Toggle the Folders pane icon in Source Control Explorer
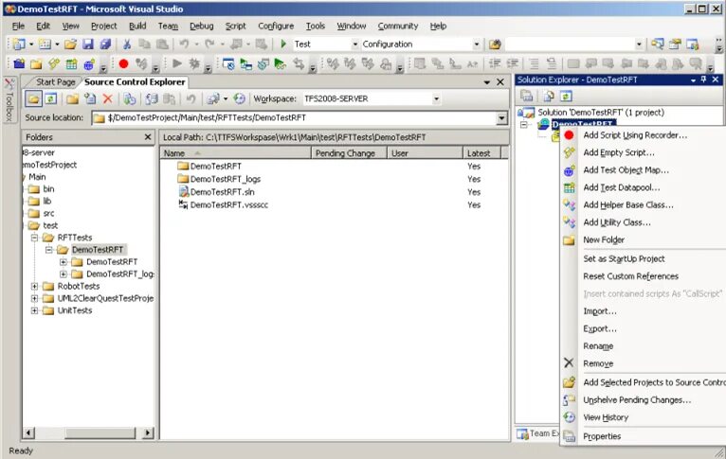The width and height of the screenshot is (726, 459). point(33,98)
